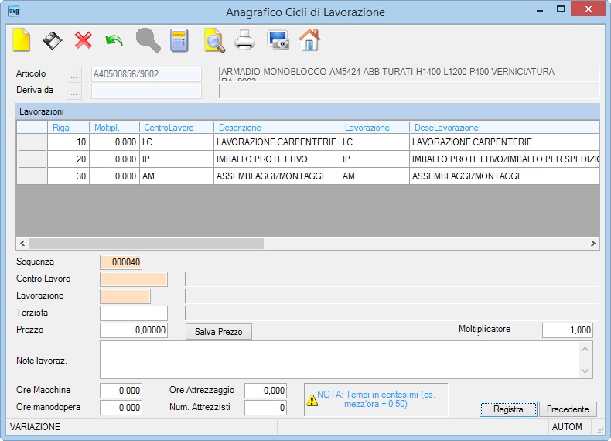Click the floppy disk save icon
The height and width of the screenshot is (441, 611).
(53, 40)
